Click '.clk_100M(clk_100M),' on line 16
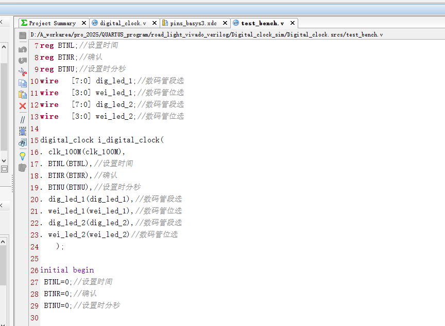445x326 pixels. pyautogui.click(x=82, y=152)
